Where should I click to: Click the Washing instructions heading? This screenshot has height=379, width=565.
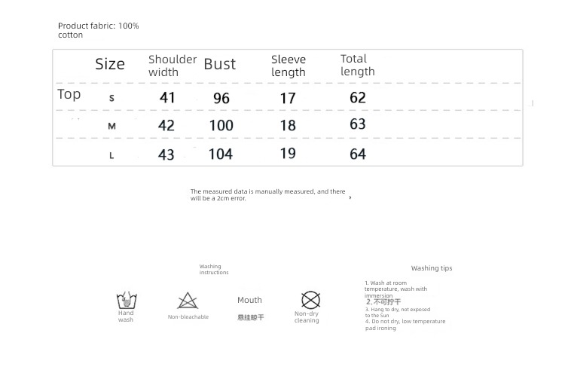point(214,270)
